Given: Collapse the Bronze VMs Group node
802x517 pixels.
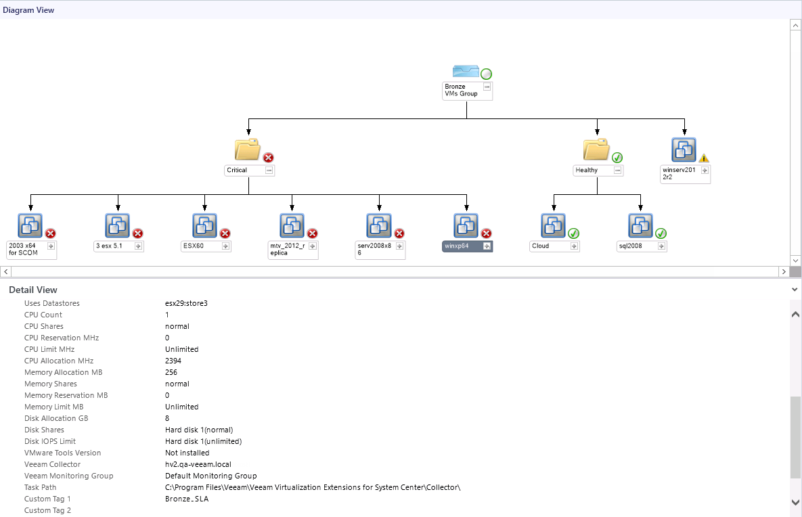Looking at the screenshot, I should tap(487, 87).
